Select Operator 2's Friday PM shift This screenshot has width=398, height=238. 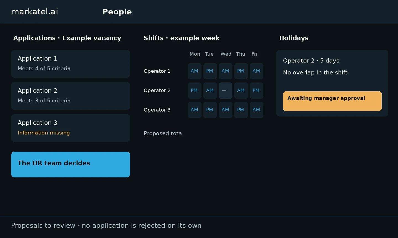(256, 90)
